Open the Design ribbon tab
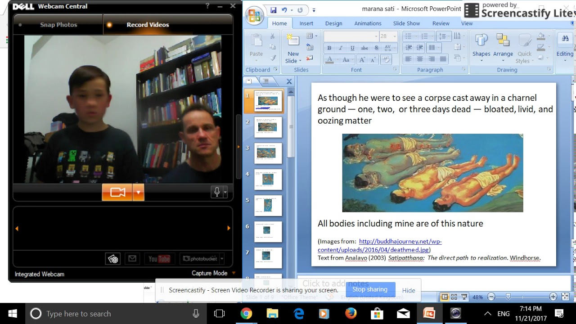The image size is (576, 324). [333, 23]
